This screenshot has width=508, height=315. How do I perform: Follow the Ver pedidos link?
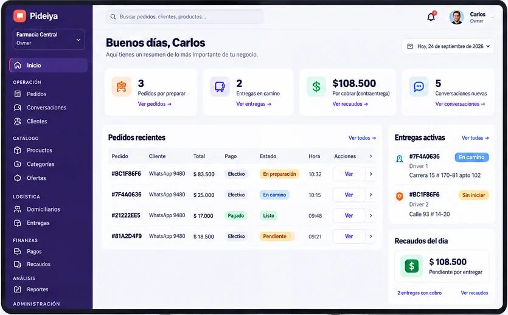click(x=155, y=104)
